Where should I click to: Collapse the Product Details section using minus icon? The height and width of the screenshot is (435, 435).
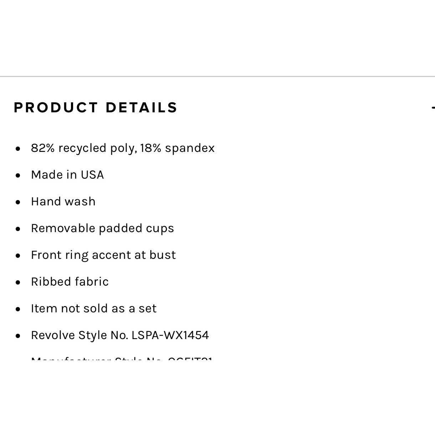[433, 107]
